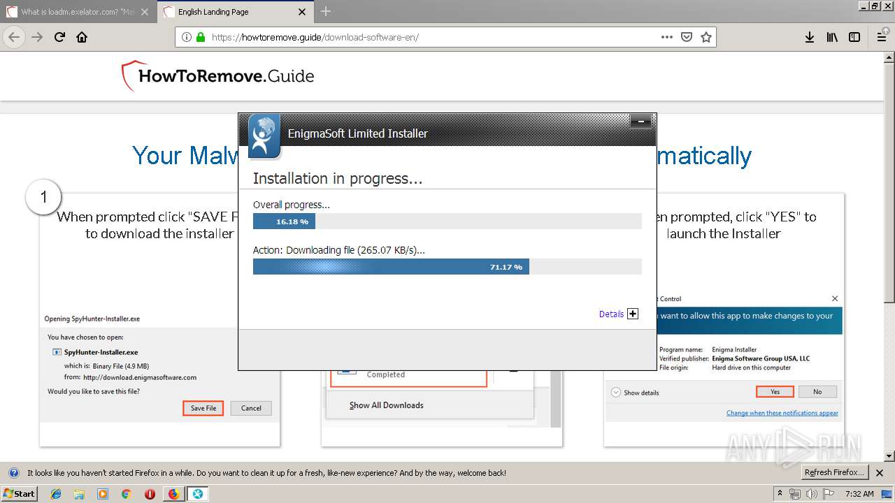The height and width of the screenshot is (503, 895).
Task: Click the notification bar question icon
Action: 14,473
